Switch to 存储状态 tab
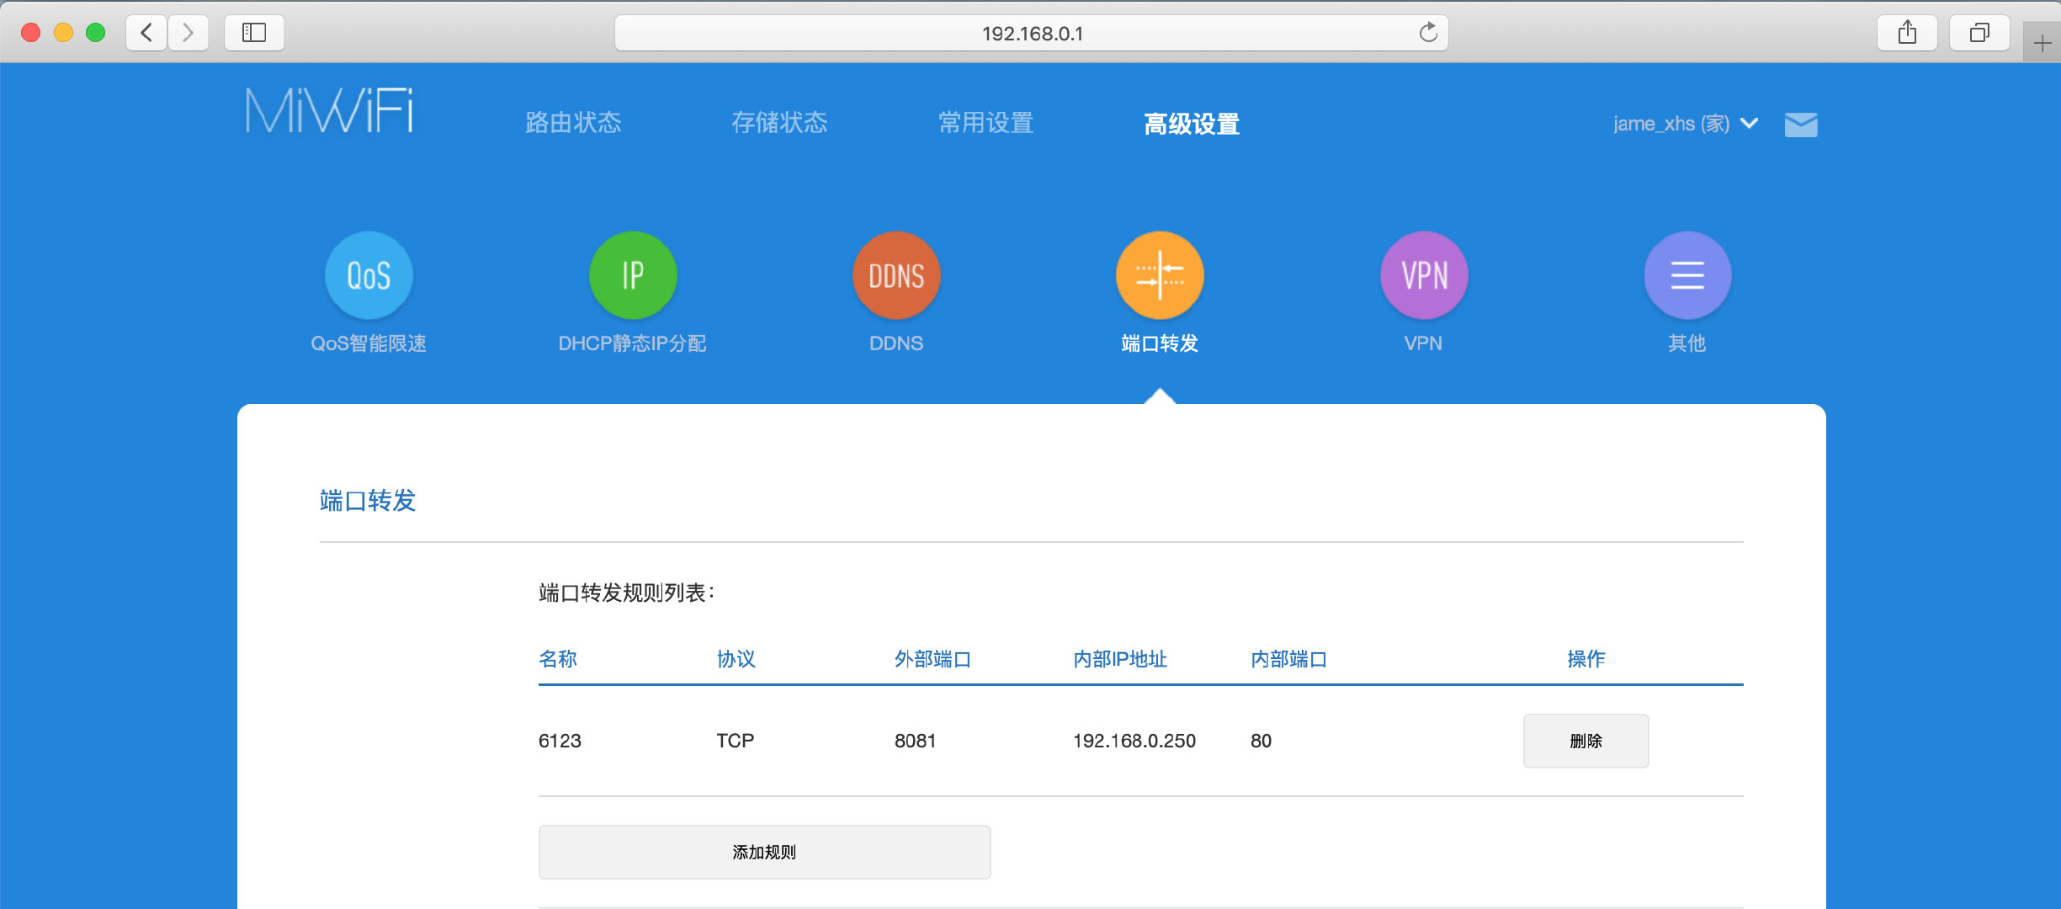The width and height of the screenshot is (2061, 909). [x=779, y=123]
